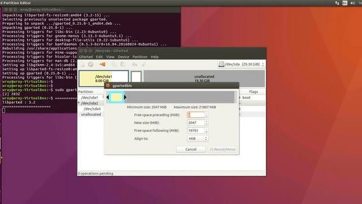Click the Free space preceding input field
The image size is (362, 204).
tap(196, 114)
